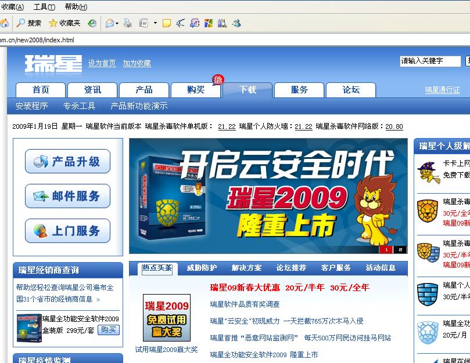Image resolution: width=470 pixels, height=363 pixels.
Task: Click the 产品升级 button
Action: (68, 161)
